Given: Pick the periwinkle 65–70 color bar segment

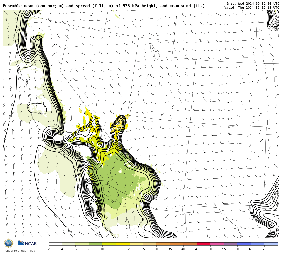Looking at the screenshot, I should (257, 244).
